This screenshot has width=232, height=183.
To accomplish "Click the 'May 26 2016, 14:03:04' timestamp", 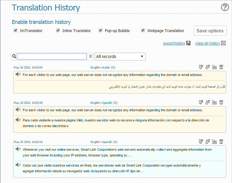I will click(28, 68).
